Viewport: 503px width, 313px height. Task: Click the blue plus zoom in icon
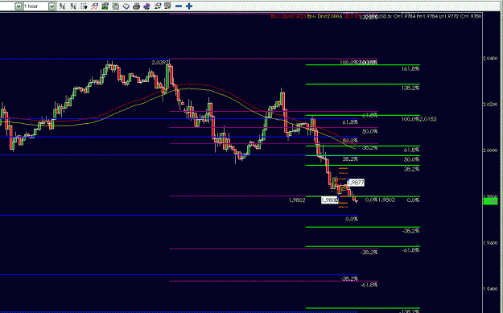[189, 6]
